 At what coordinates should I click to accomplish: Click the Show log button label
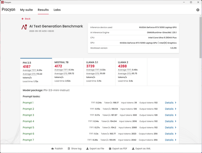click(76, 149)
